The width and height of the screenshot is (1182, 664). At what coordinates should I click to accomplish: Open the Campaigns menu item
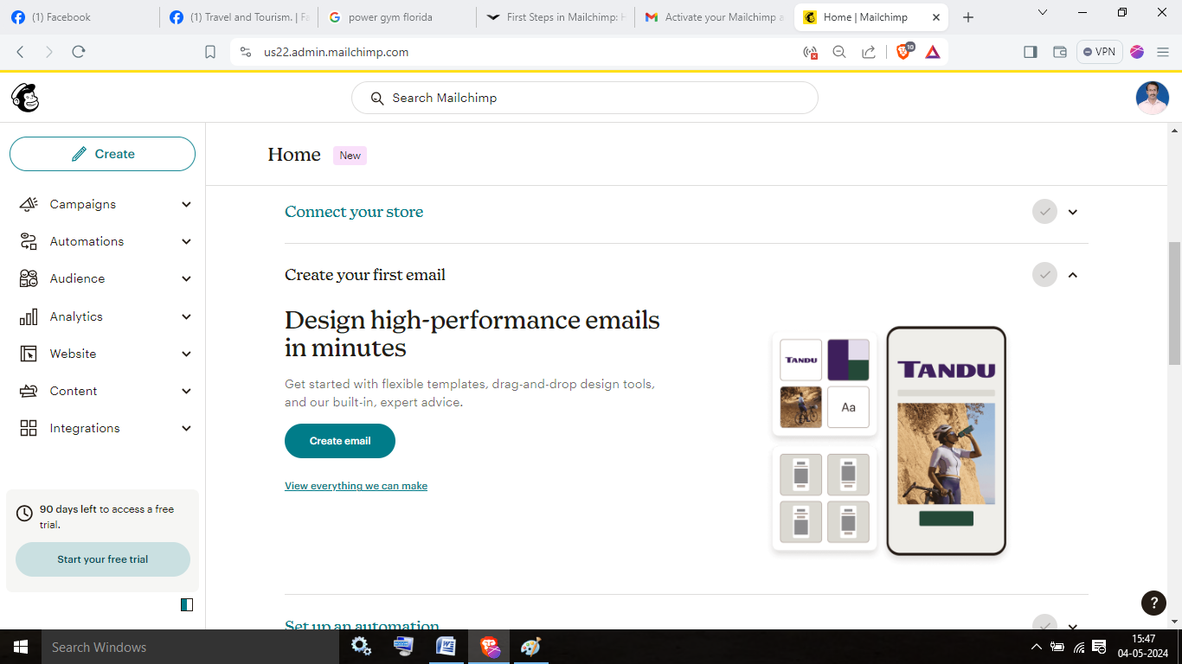tap(83, 204)
